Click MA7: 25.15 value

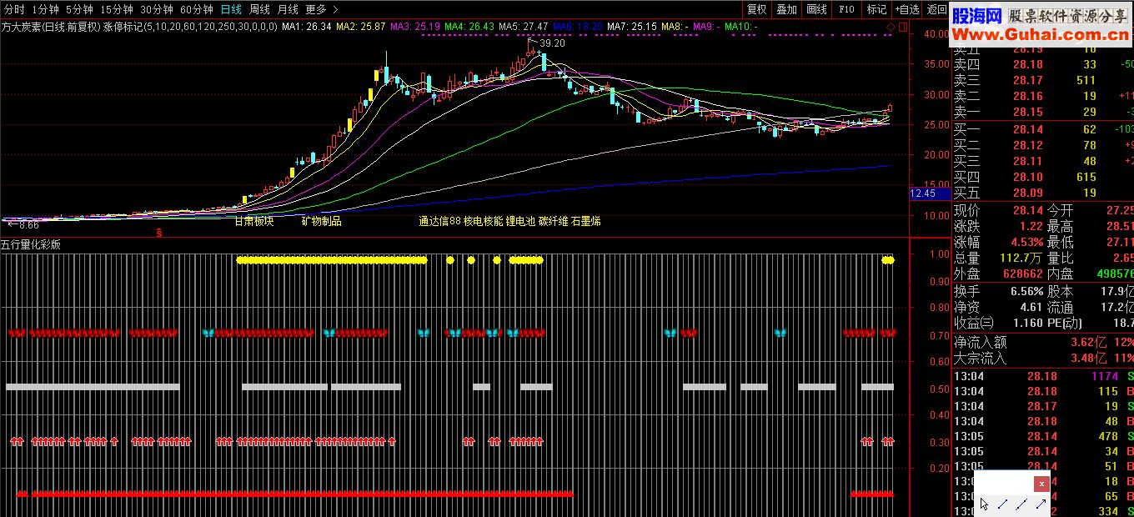coord(632,27)
